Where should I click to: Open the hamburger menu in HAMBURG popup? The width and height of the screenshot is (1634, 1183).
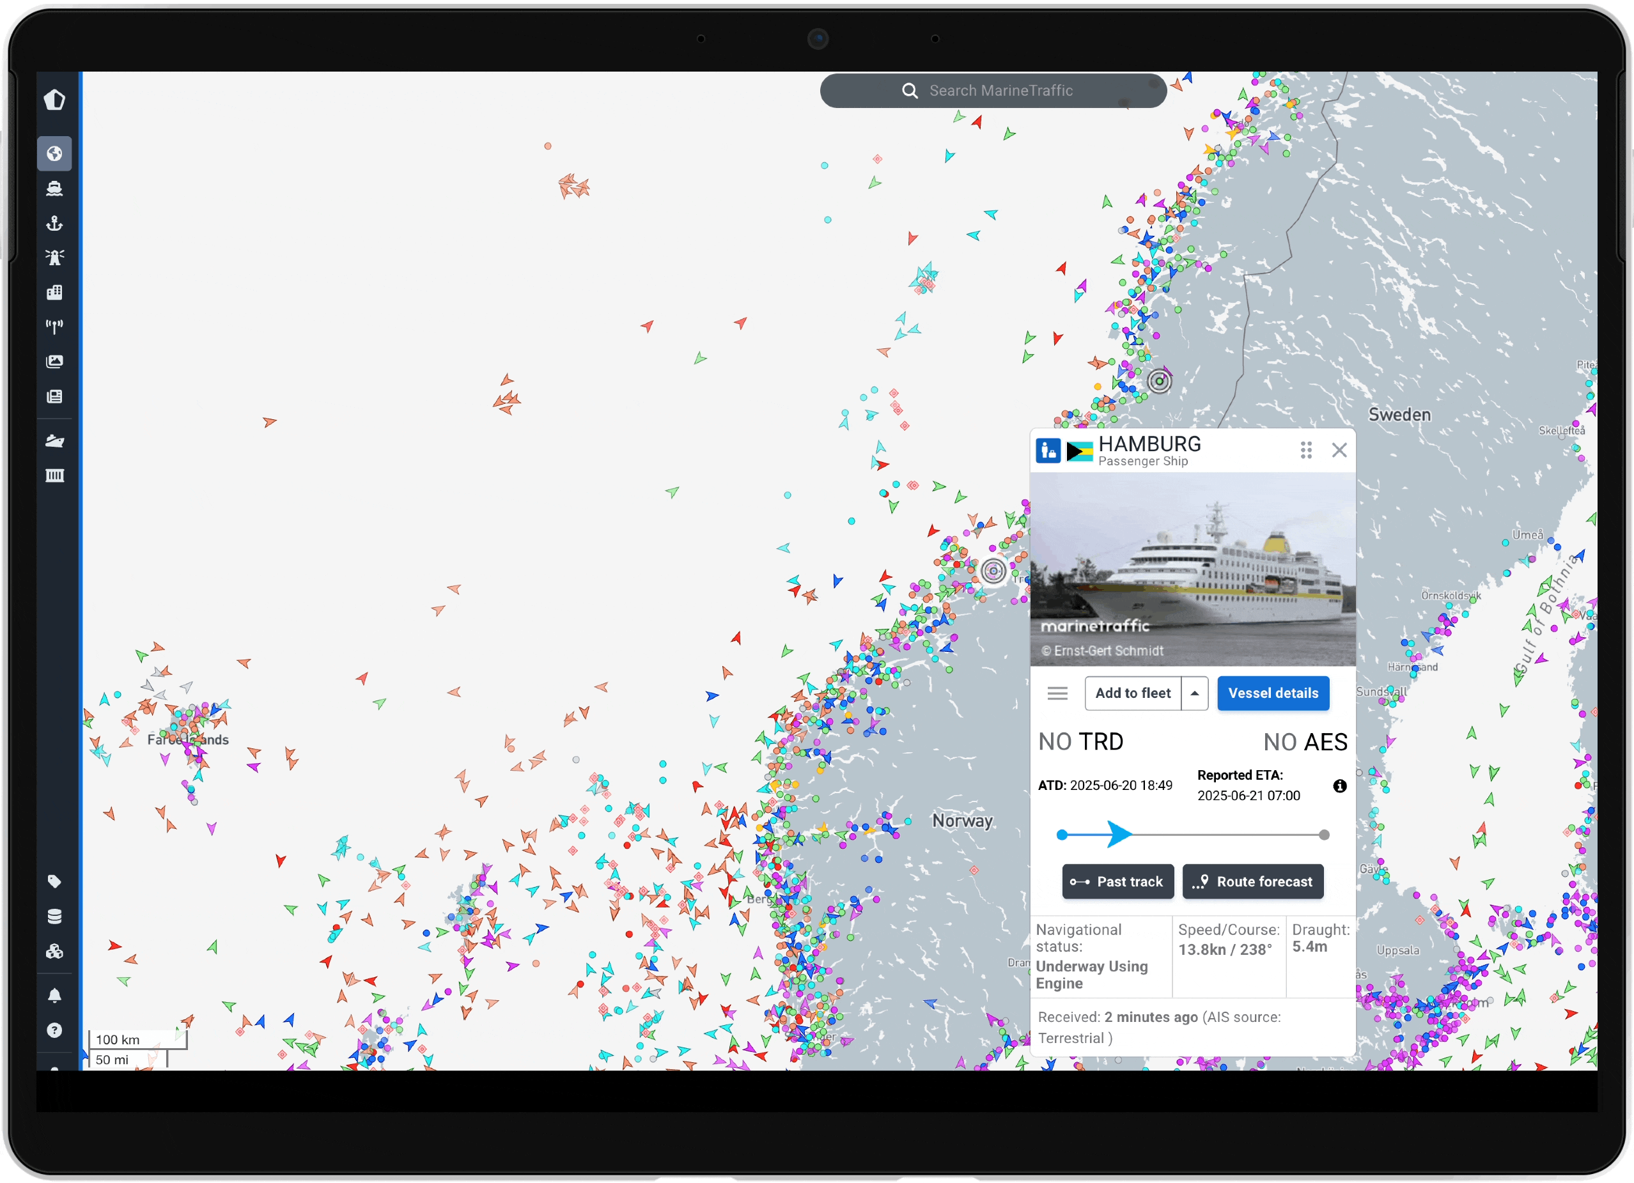1057,692
